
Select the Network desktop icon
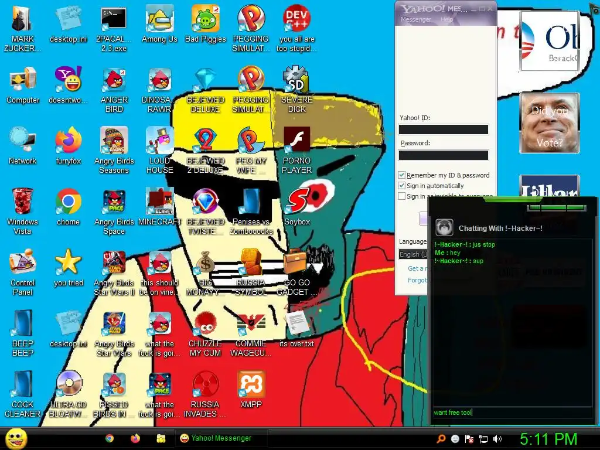[23, 146]
